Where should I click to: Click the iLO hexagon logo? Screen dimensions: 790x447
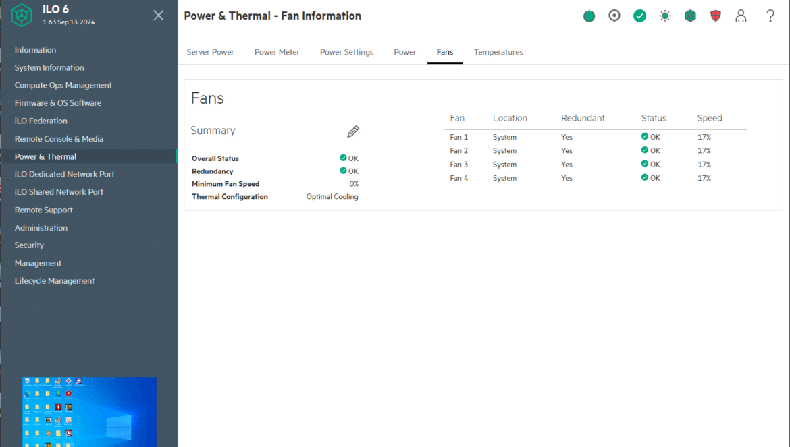tap(22, 15)
